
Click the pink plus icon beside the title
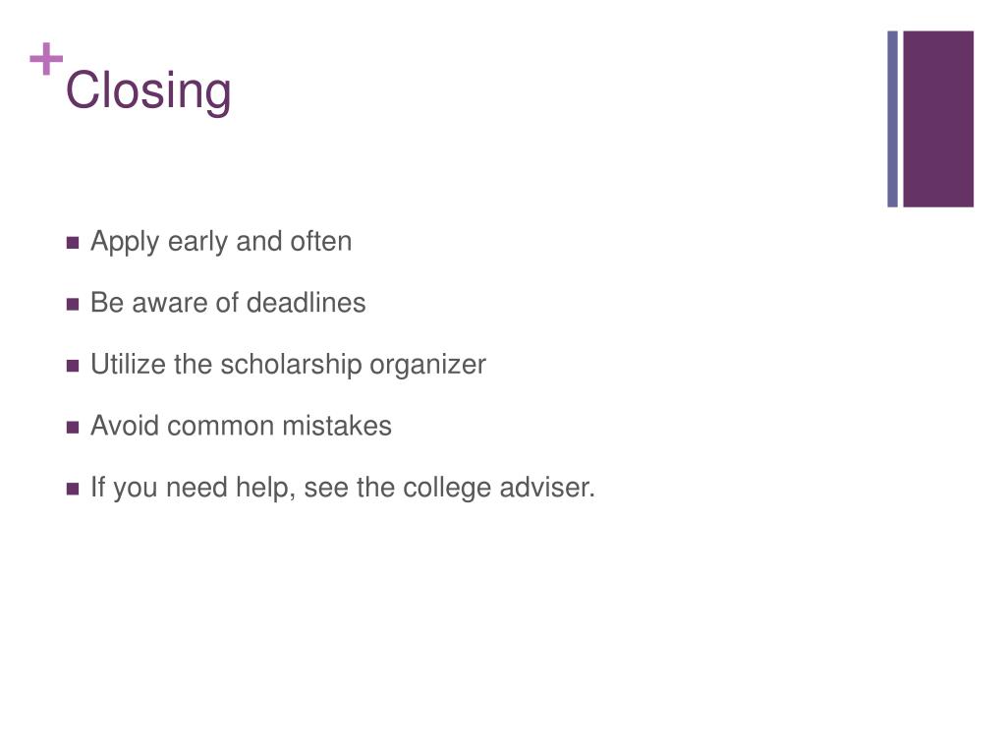46,59
